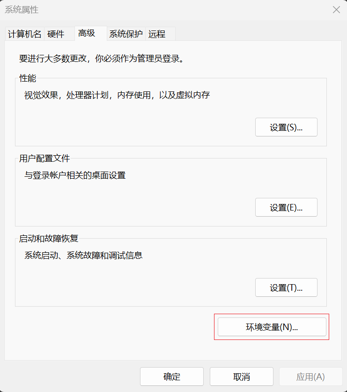Confirm changes with the 确定 button
Viewport: 347px width, 392px height.
tap(171, 376)
